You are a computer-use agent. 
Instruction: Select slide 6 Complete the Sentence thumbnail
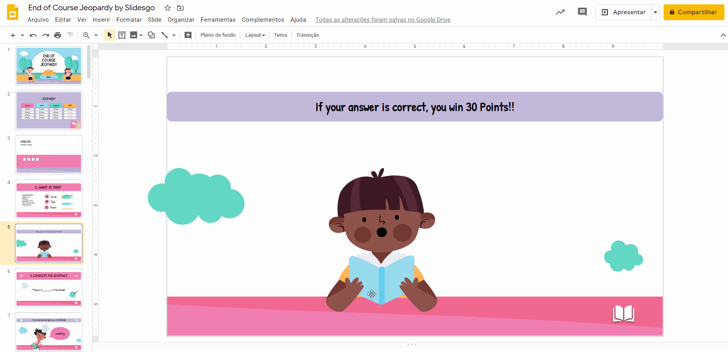(x=49, y=288)
